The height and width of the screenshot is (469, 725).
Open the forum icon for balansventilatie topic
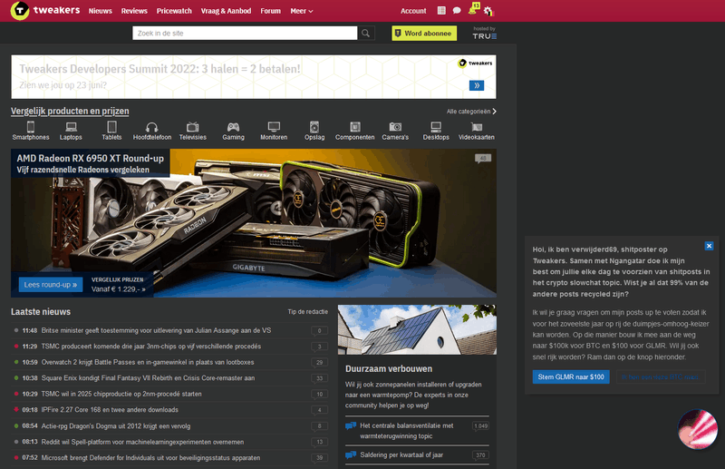351,426
